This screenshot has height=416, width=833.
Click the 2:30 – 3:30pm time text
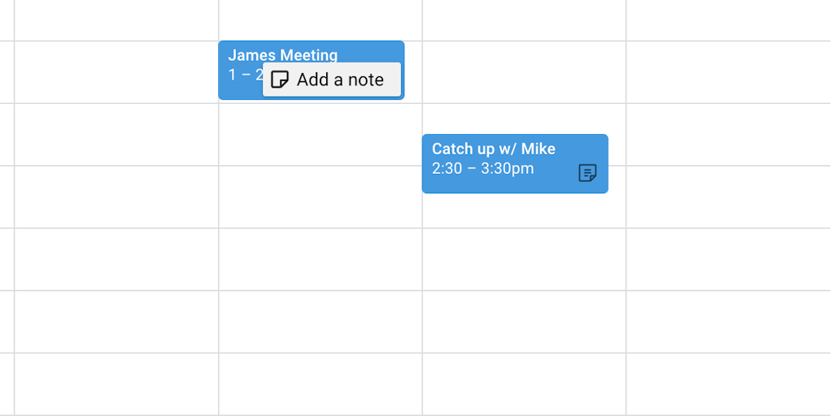point(482,169)
